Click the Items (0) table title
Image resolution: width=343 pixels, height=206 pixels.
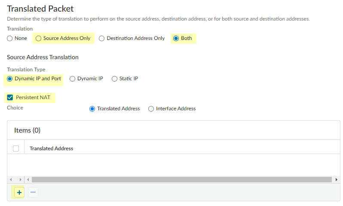[x=27, y=130]
